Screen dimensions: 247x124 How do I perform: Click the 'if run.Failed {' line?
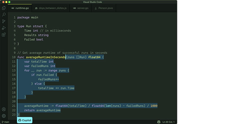click(x=44, y=75)
